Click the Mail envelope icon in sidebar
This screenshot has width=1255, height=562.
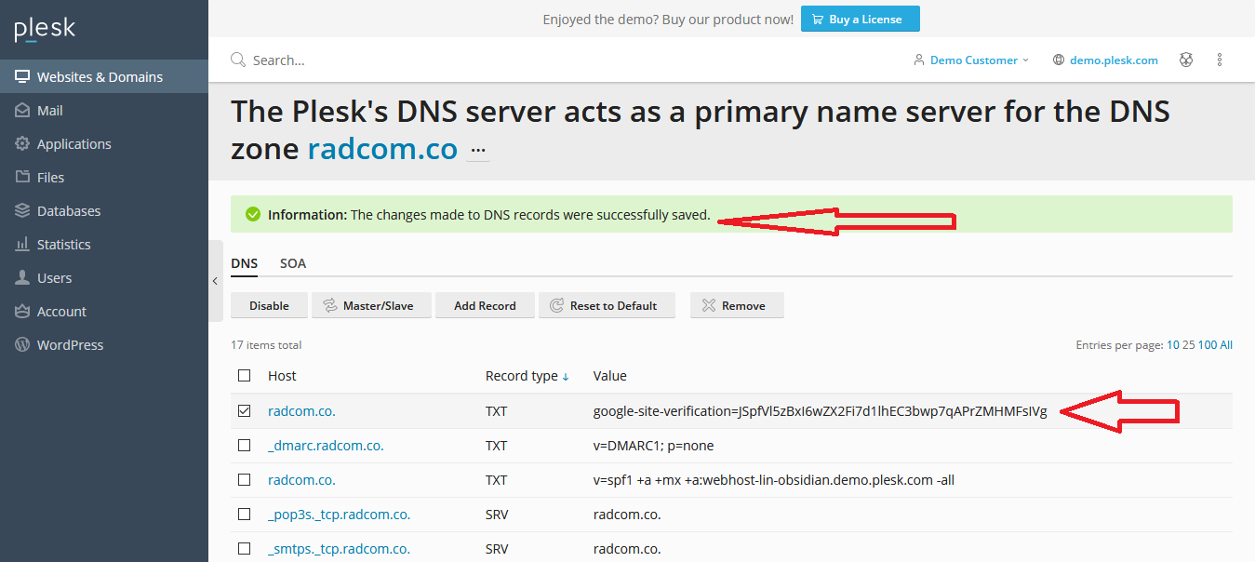[22, 111]
